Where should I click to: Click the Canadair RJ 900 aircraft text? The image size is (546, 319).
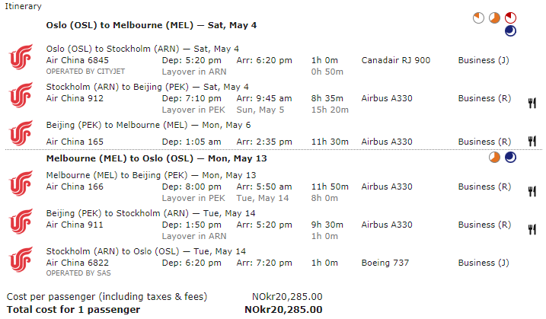pyautogui.click(x=395, y=60)
